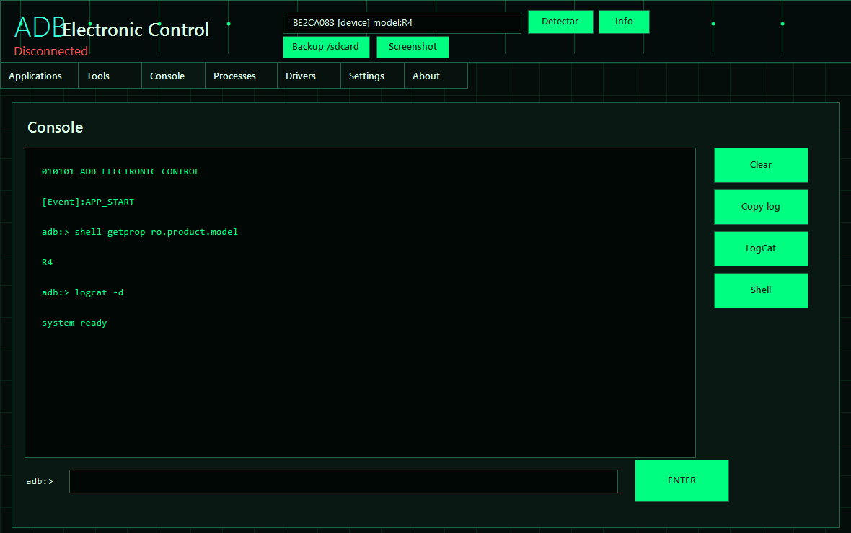Click the Console panel heading
This screenshot has height=533, width=851.
coord(56,127)
